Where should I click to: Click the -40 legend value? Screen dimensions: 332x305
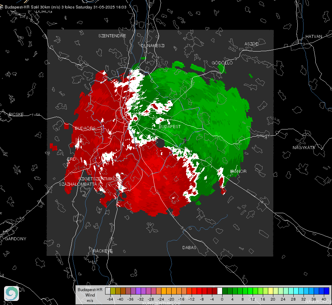(x=120, y=299)
